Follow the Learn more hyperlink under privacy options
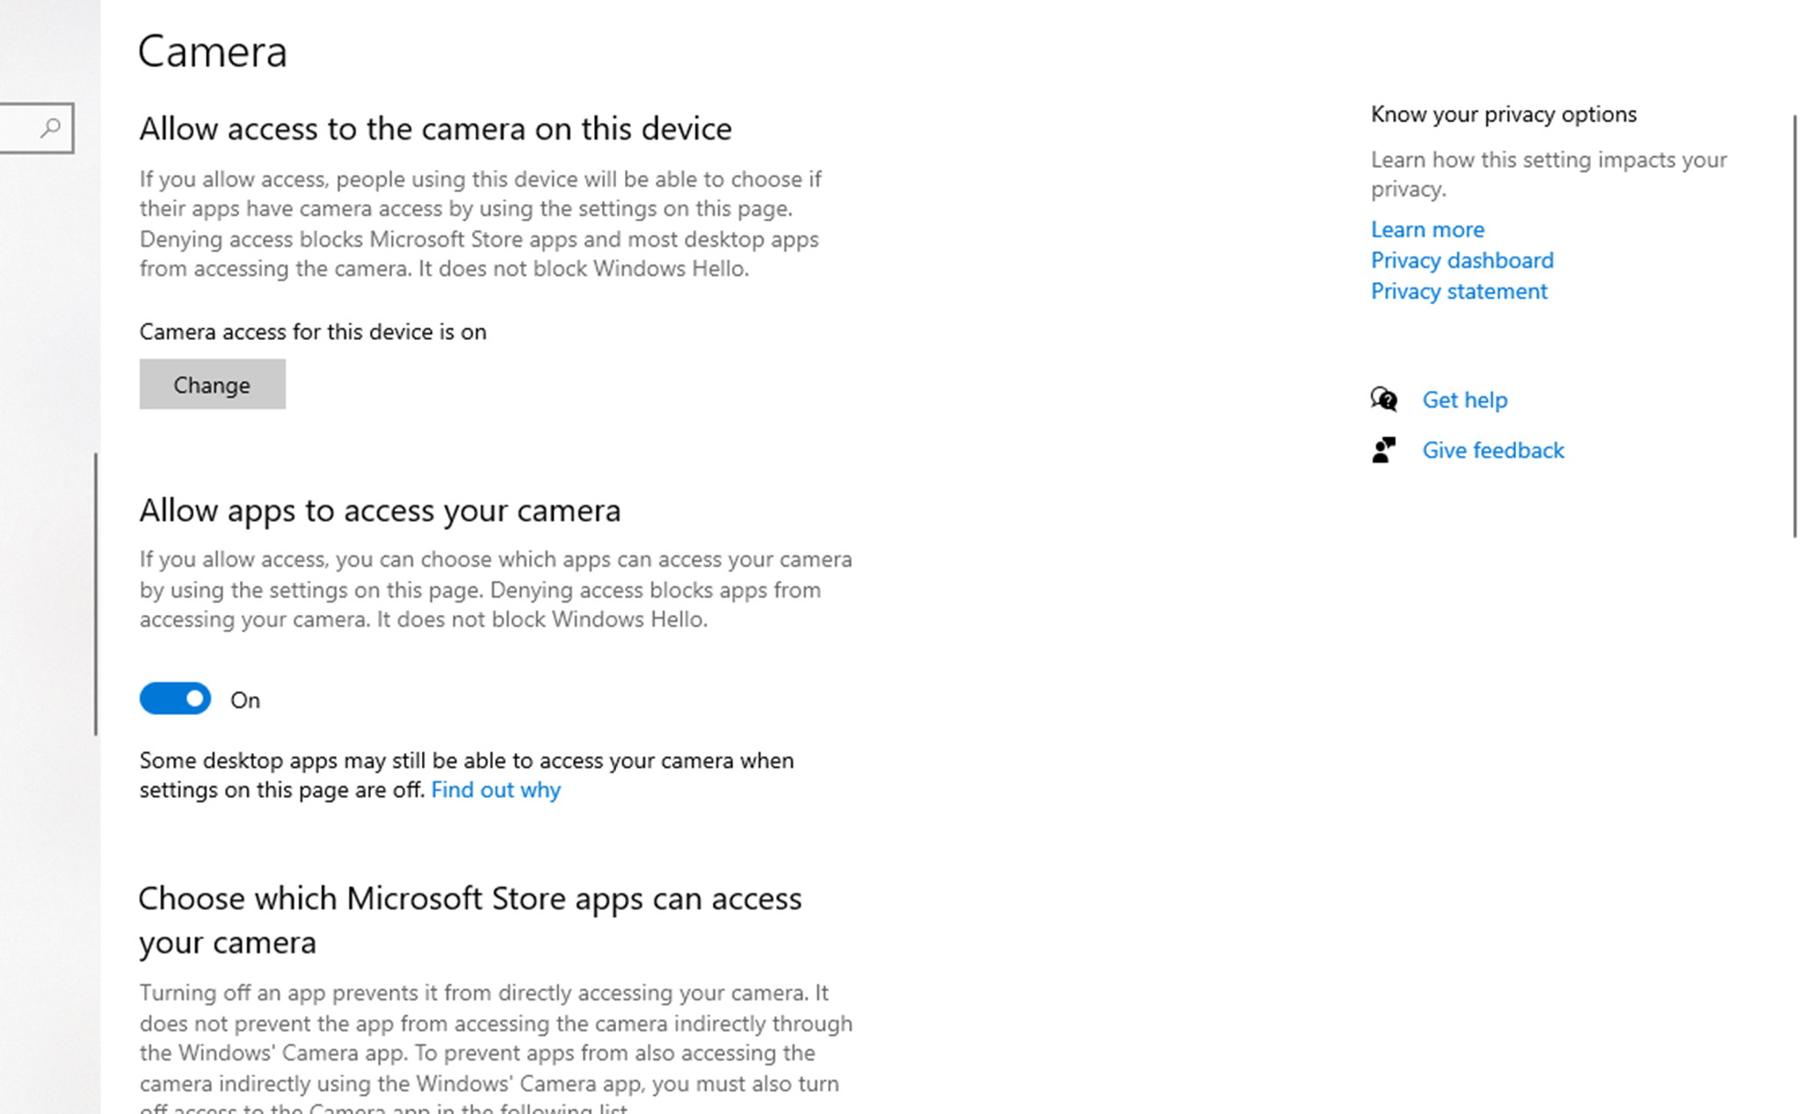Viewport: 1800px width, 1114px height. pyautogui.click(x=1426, y=229)
